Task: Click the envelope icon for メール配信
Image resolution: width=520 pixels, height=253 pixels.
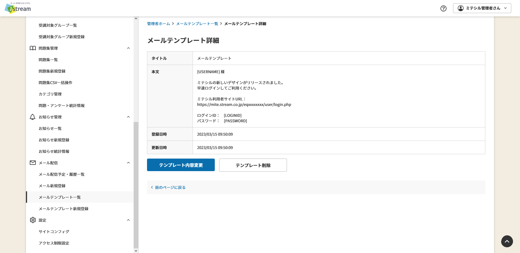Action: pos(33,163)
